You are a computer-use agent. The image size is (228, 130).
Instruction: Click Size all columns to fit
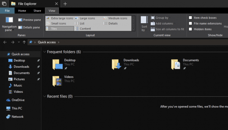167,29
